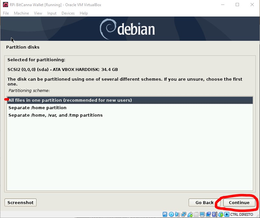Click the mouse integration status icon
The width and height of the screenshot is (260, 218).
tap(221, 214)
